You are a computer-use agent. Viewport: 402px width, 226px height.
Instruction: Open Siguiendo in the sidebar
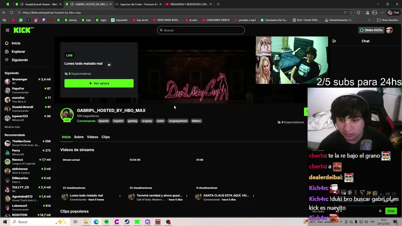click(x=19, y=60)
